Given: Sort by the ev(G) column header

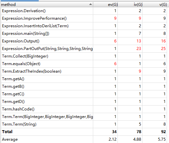Looking at the screenshot, I should point(105,5).
